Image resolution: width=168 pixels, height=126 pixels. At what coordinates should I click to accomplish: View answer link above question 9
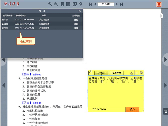click(x=37, y=103)
